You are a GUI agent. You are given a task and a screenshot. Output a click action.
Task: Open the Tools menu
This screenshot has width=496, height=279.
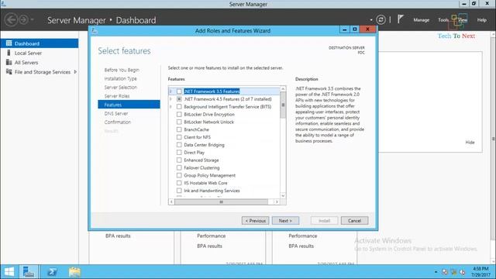(x=443, y=20)
